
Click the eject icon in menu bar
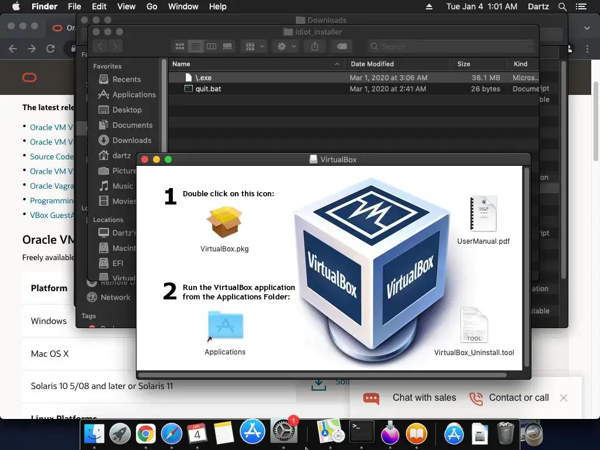(x=429, y=6)
